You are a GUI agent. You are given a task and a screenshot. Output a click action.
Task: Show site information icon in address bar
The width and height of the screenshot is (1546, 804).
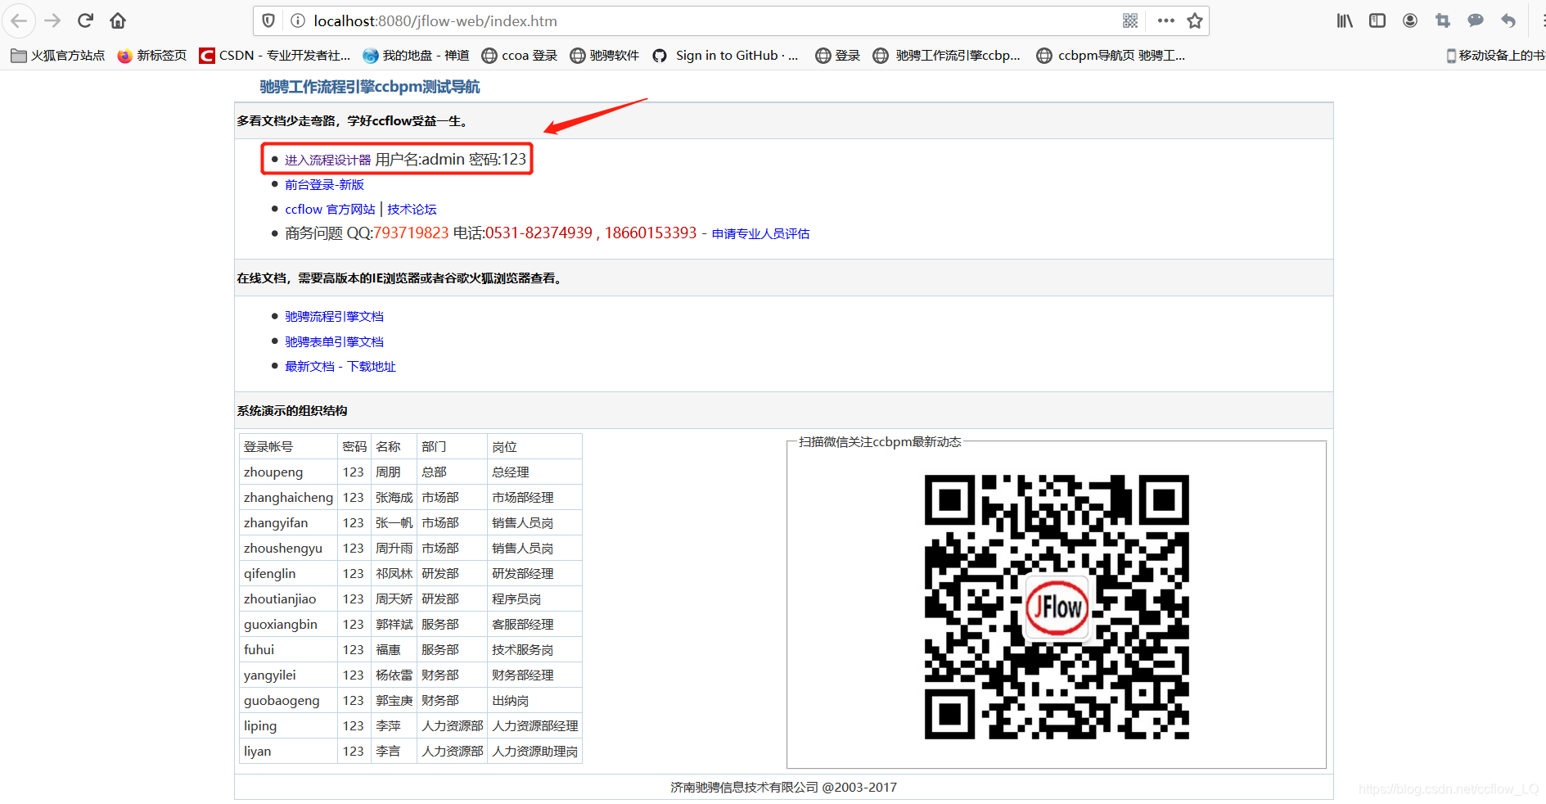pos(298,20)
